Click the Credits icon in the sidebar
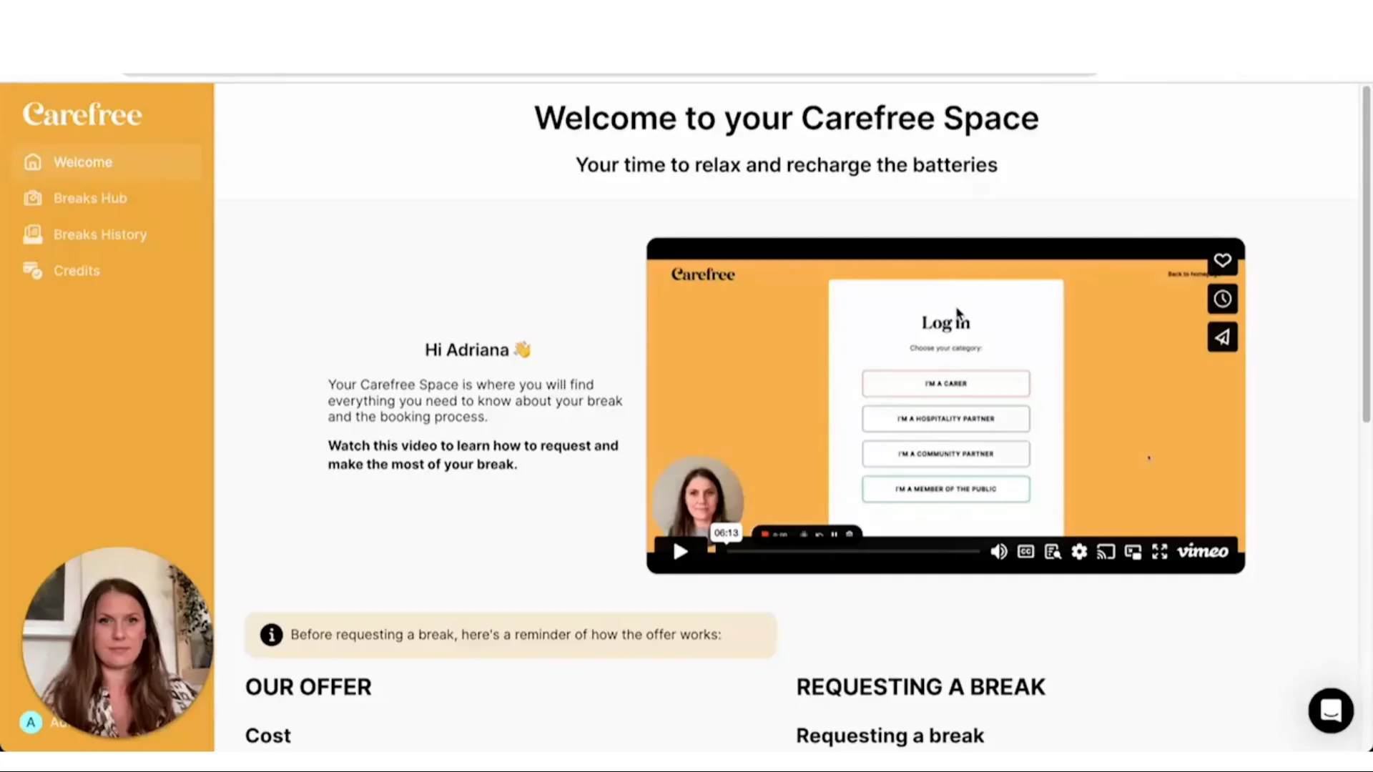1373x772 pixels. pos(33,270)
